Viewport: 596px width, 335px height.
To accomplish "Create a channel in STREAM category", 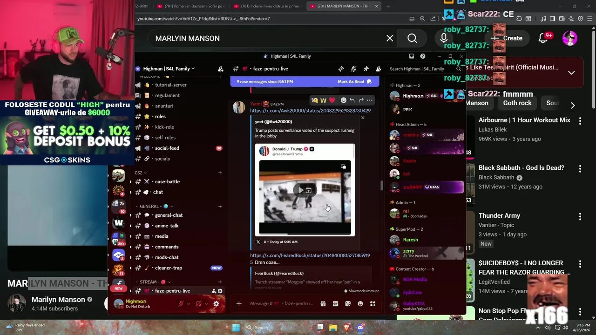I will click(x=220, y=282).
